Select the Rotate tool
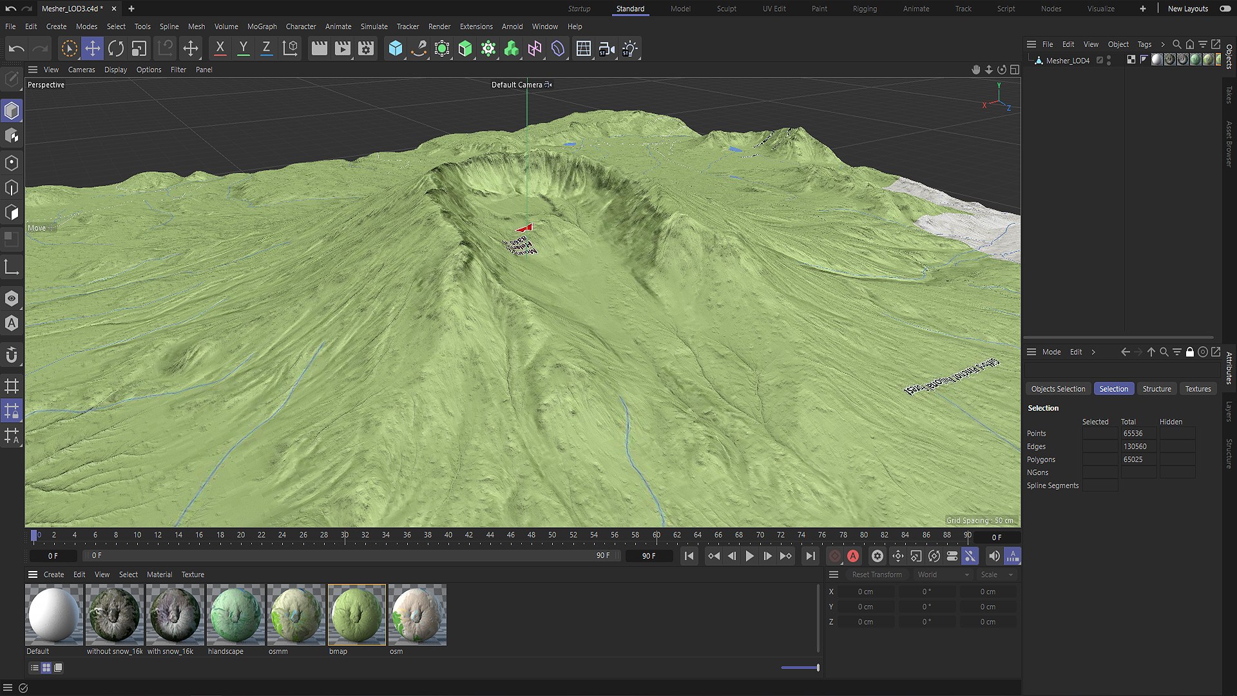This screenshot has height=696, width=1237. click(116, 48)
